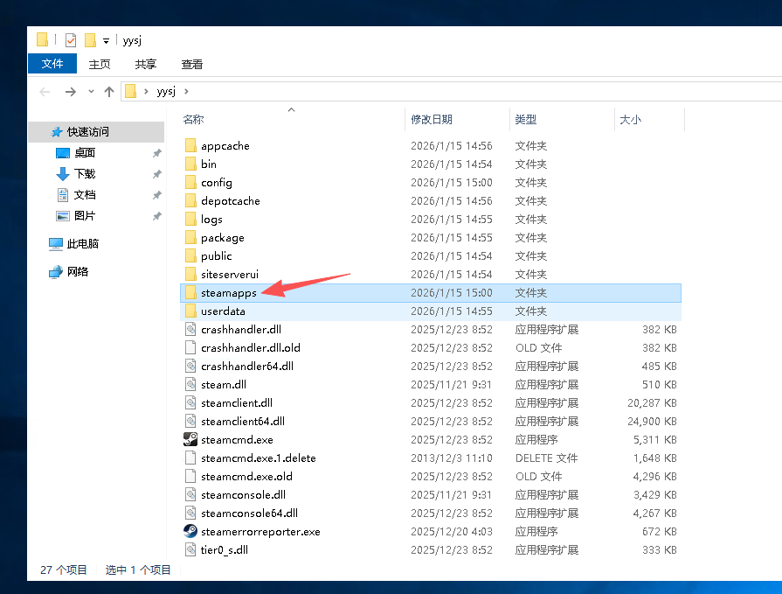782x594 pixels.
Task: Switch to the 查看 ribbon tab
Action: click(x=191, y=64)
